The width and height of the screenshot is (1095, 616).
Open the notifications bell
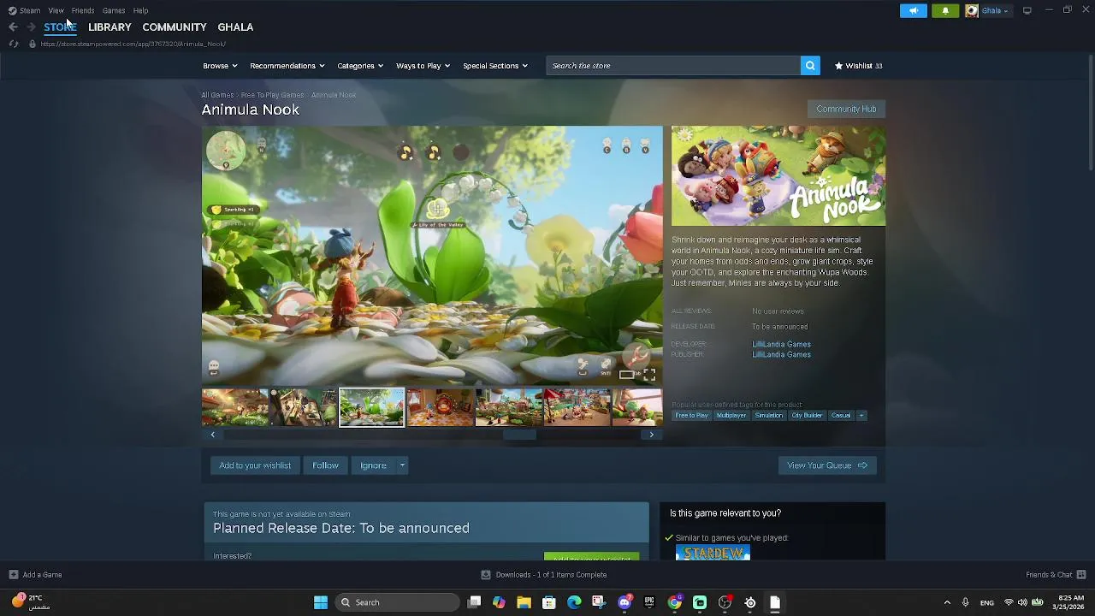click(945, 10)
